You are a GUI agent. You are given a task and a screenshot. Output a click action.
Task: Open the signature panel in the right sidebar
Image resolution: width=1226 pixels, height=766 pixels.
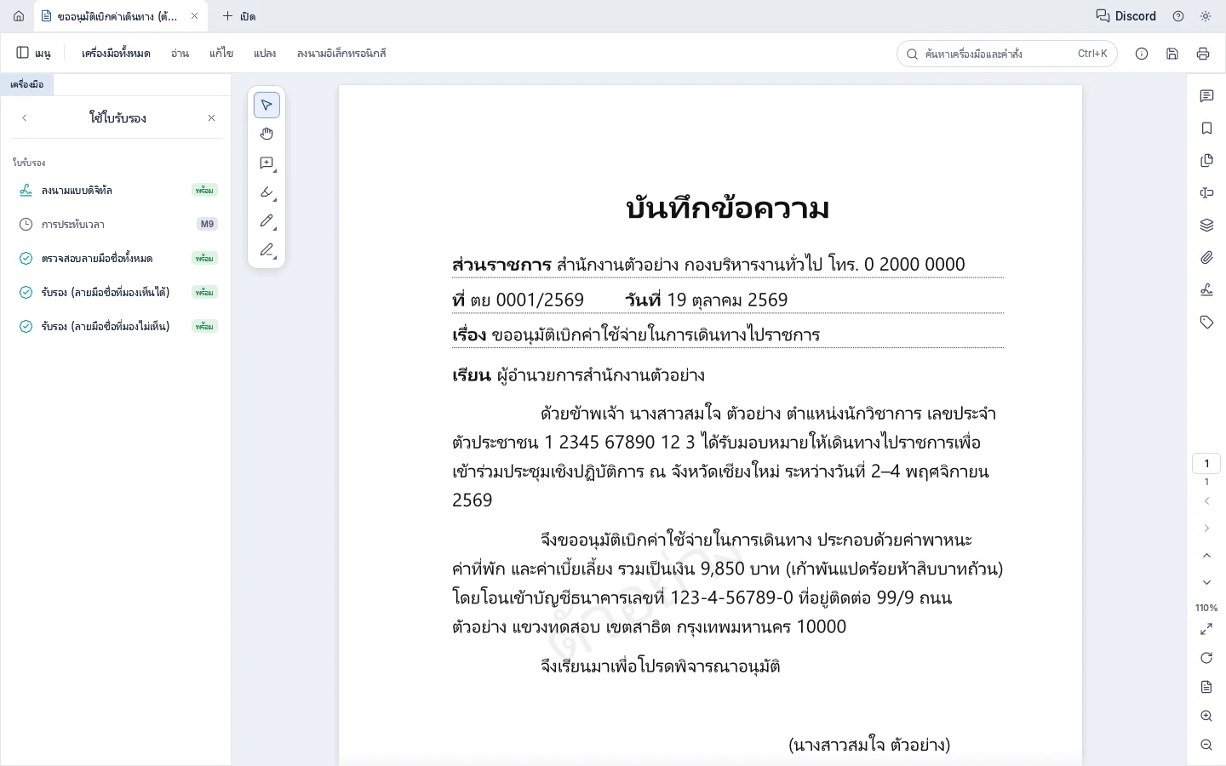click(x=1206, y=290)
